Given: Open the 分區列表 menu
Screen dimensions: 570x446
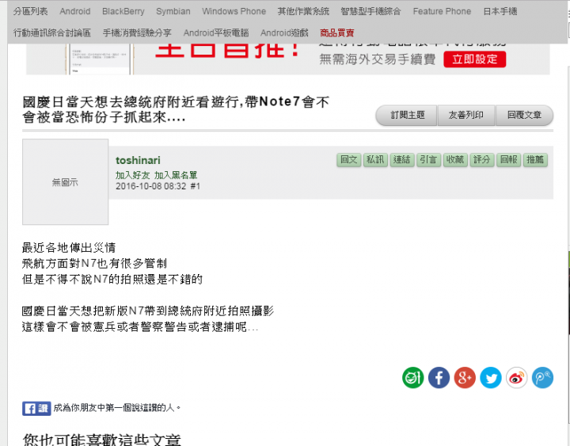Looking at the screenshot, I should [x=30, y=11].
